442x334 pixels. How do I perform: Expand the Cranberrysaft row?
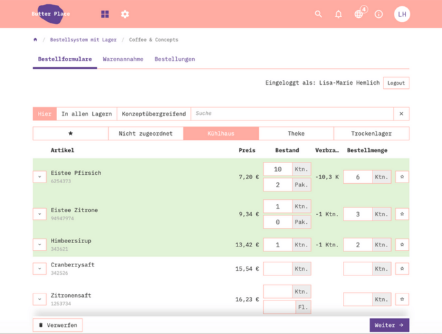pyautogui.click(x=40, y=269)
